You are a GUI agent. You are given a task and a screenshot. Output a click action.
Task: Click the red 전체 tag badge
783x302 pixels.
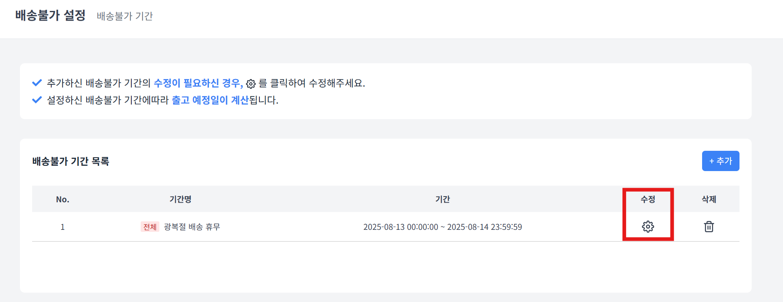(150, 227)
